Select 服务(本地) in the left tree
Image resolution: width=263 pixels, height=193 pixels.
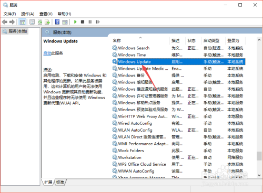click(x=15, y=31)
